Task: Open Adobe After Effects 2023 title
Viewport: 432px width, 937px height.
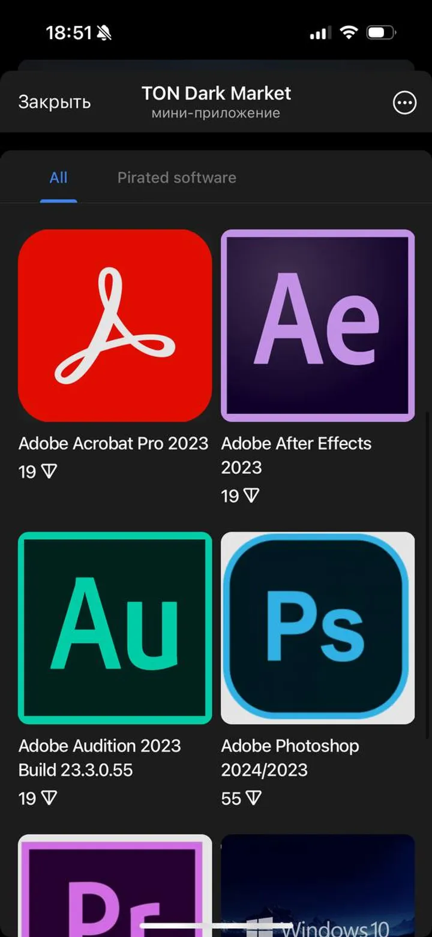Action: click(296, 455)
